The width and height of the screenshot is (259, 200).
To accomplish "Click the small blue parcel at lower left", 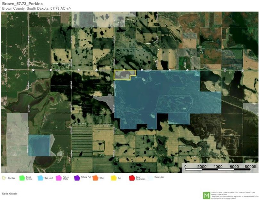I will click(39, 145).
